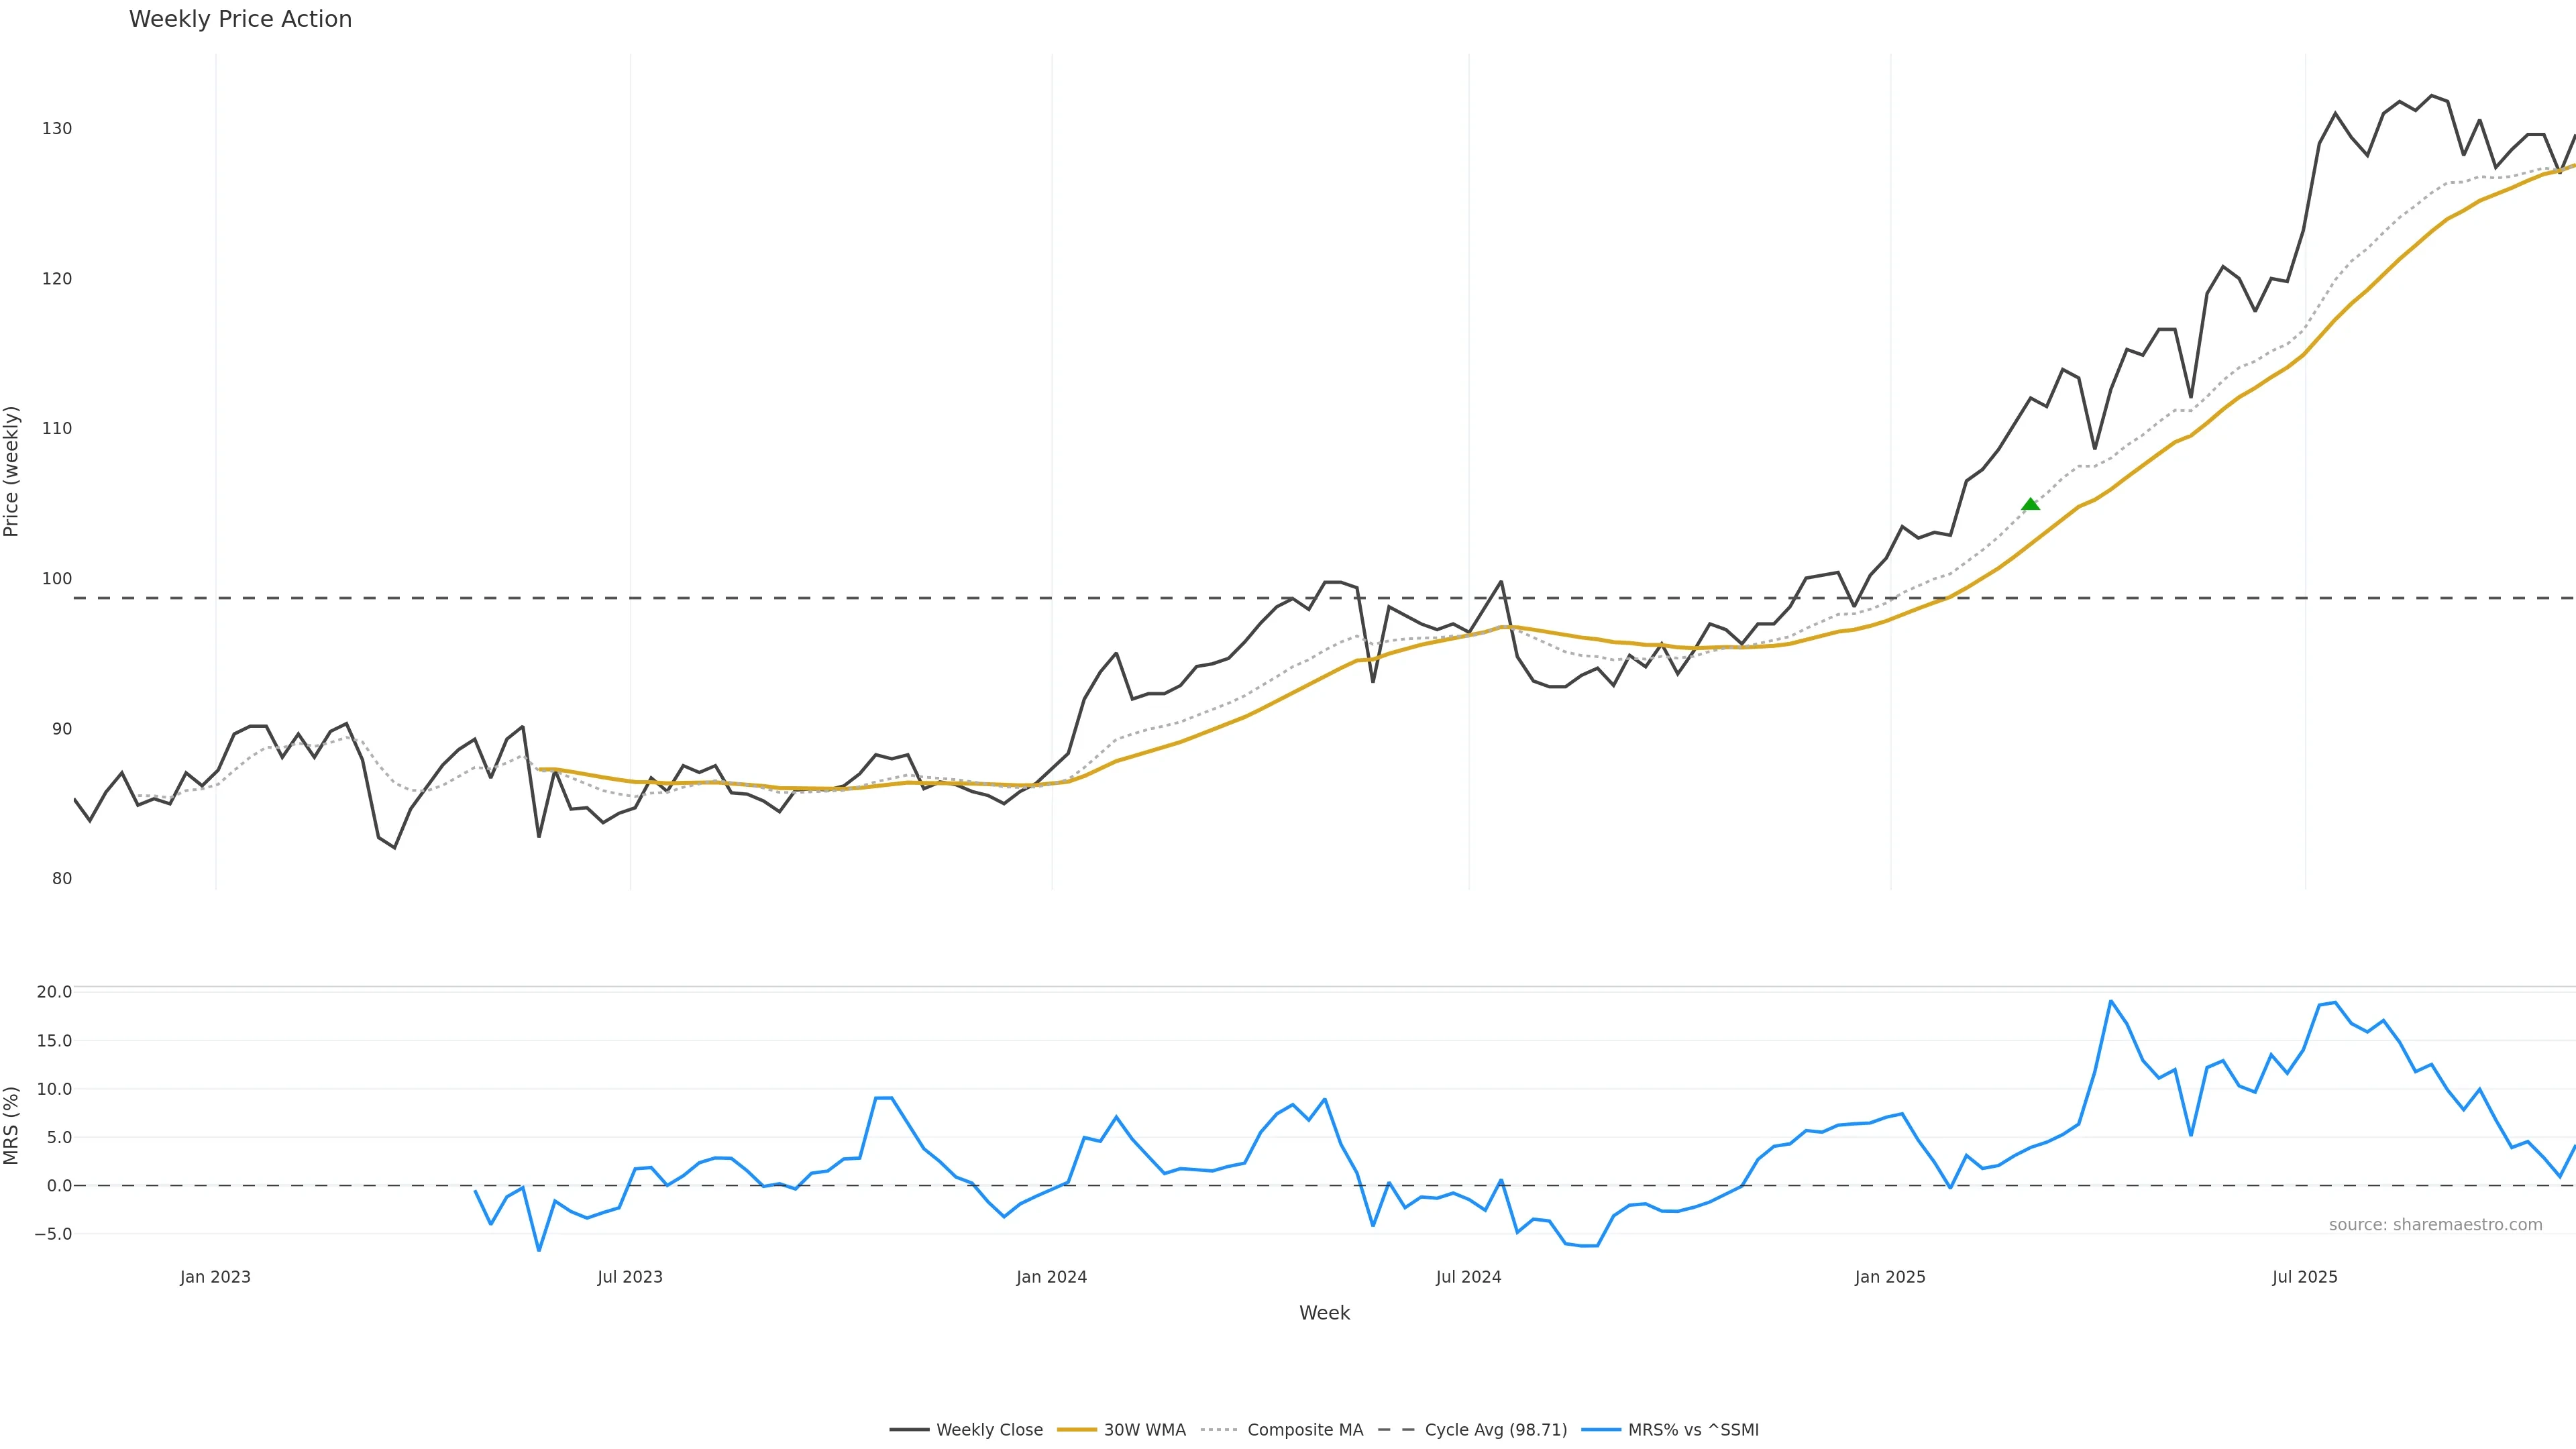
Task: Click the 130 price axis tick label
Action: [57, 129]
